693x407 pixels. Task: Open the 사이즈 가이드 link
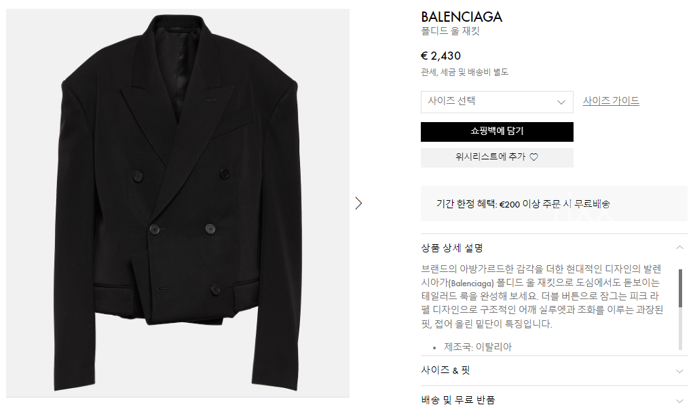pyautogui.click(x=611, y=101)
